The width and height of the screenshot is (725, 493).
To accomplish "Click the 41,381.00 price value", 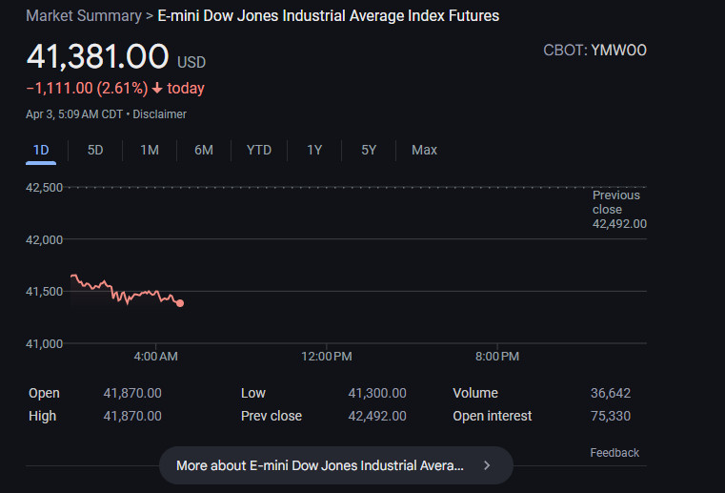I will [x=97, y=56].
